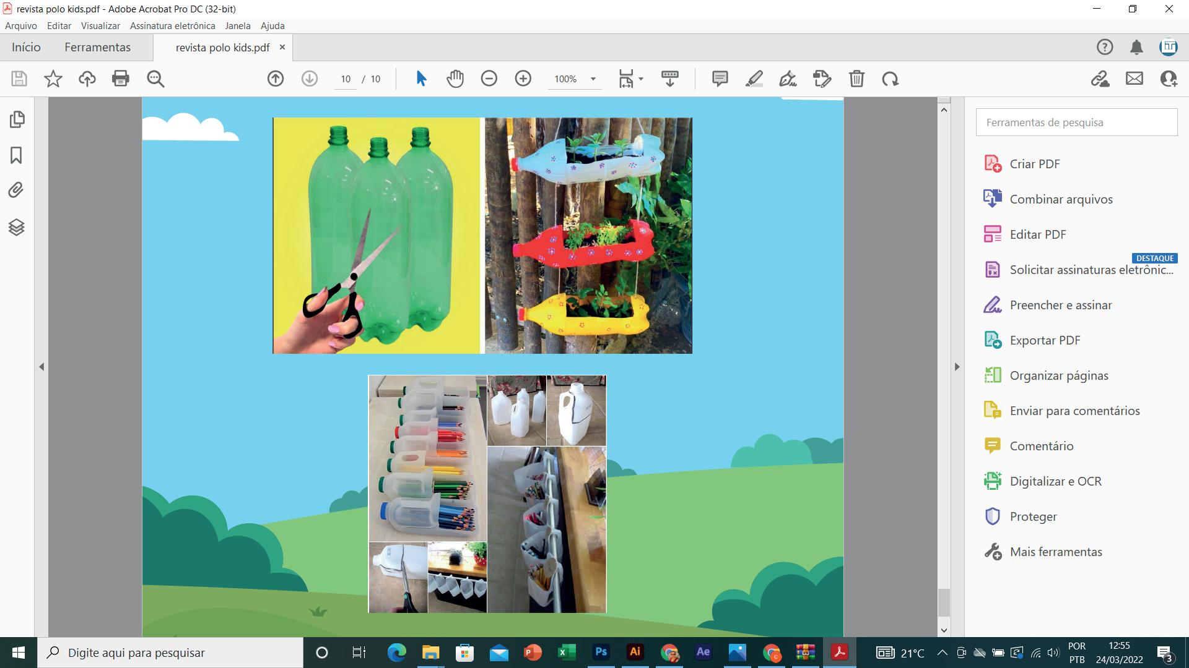Open the Attachments paperclip panel

[17, 190]
